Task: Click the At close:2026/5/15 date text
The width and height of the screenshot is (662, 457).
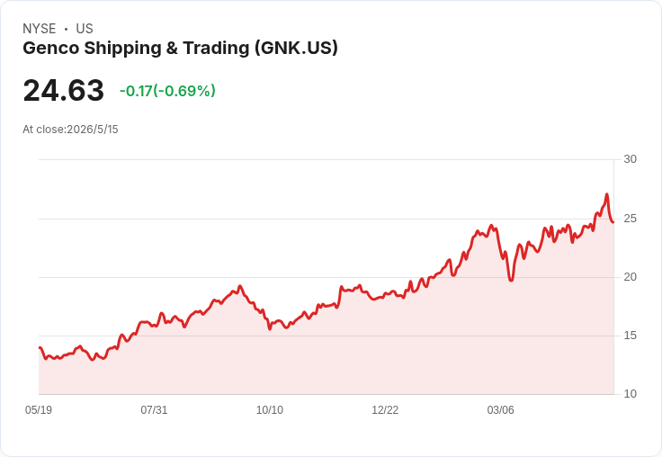Action: click(x=70, y=130)
